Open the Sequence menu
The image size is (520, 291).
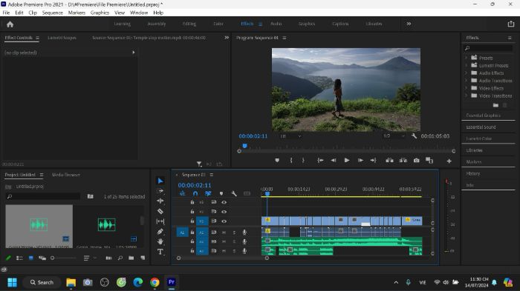(53, 13)
